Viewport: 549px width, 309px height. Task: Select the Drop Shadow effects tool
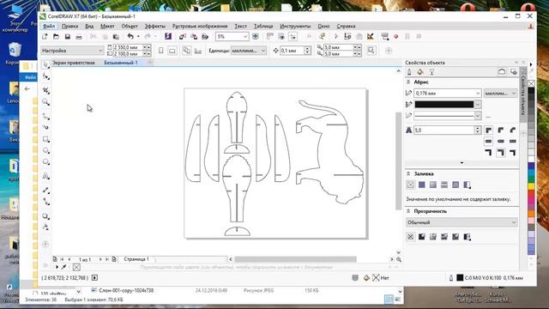click(45, 215)
